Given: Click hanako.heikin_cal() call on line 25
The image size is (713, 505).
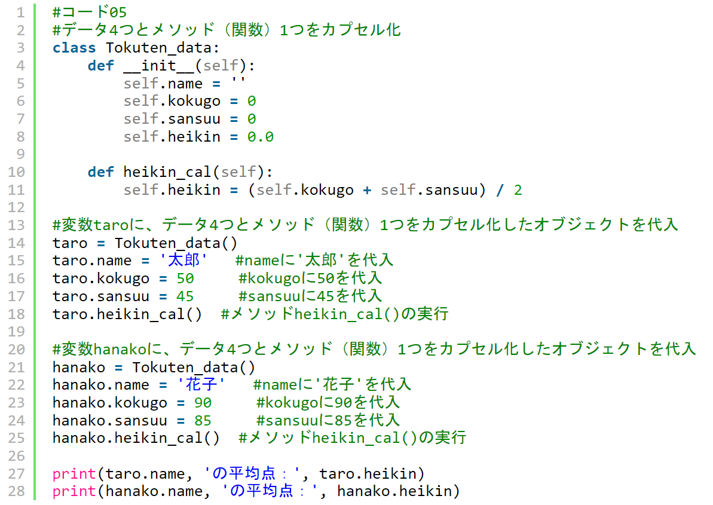Looking at the screenshot, I should pos(136,438).
